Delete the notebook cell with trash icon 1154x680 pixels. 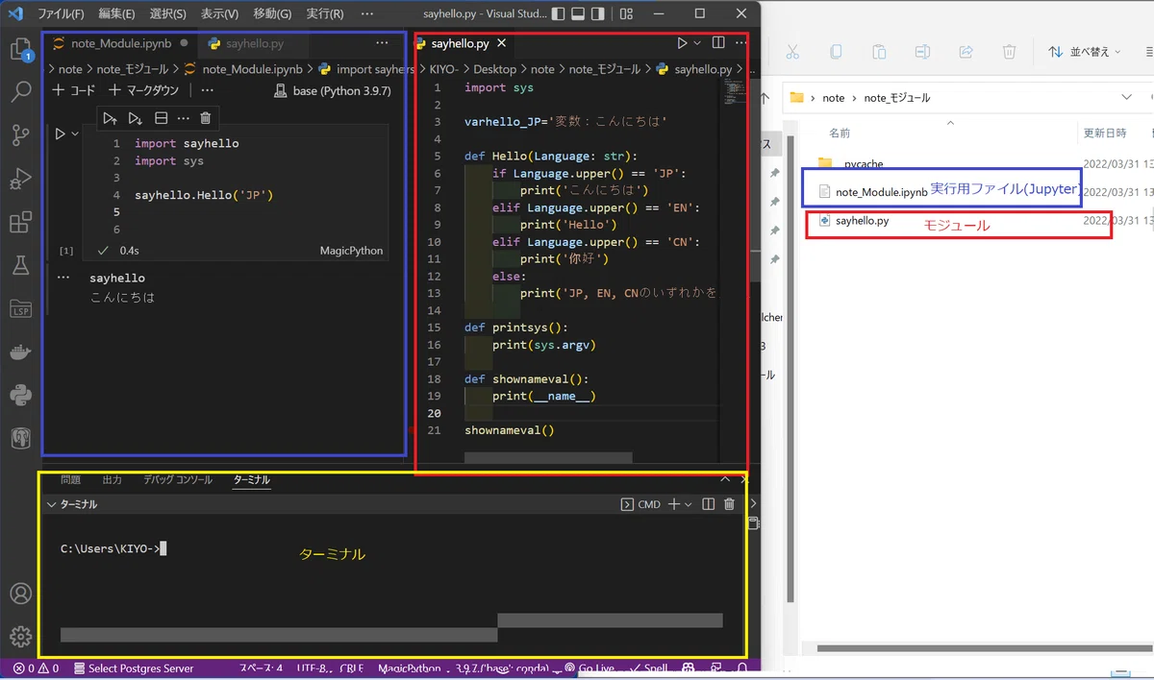click(205, 118)
